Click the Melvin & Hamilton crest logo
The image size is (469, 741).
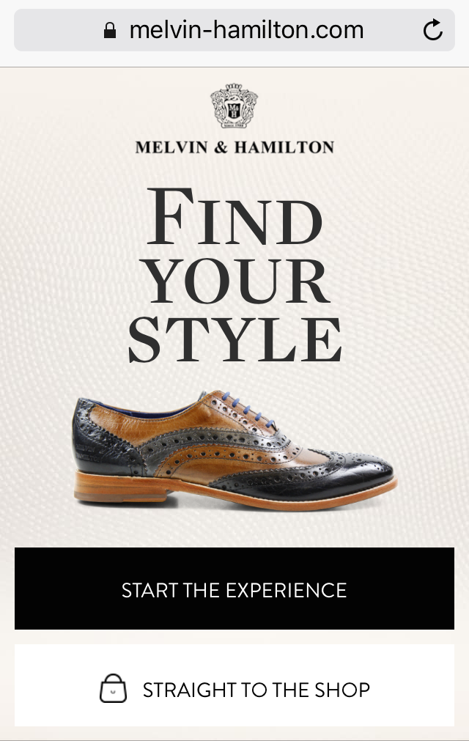point(234,106)
